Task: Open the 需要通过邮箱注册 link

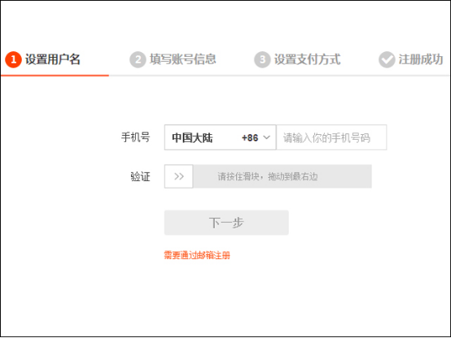Action: pos(197,255)
